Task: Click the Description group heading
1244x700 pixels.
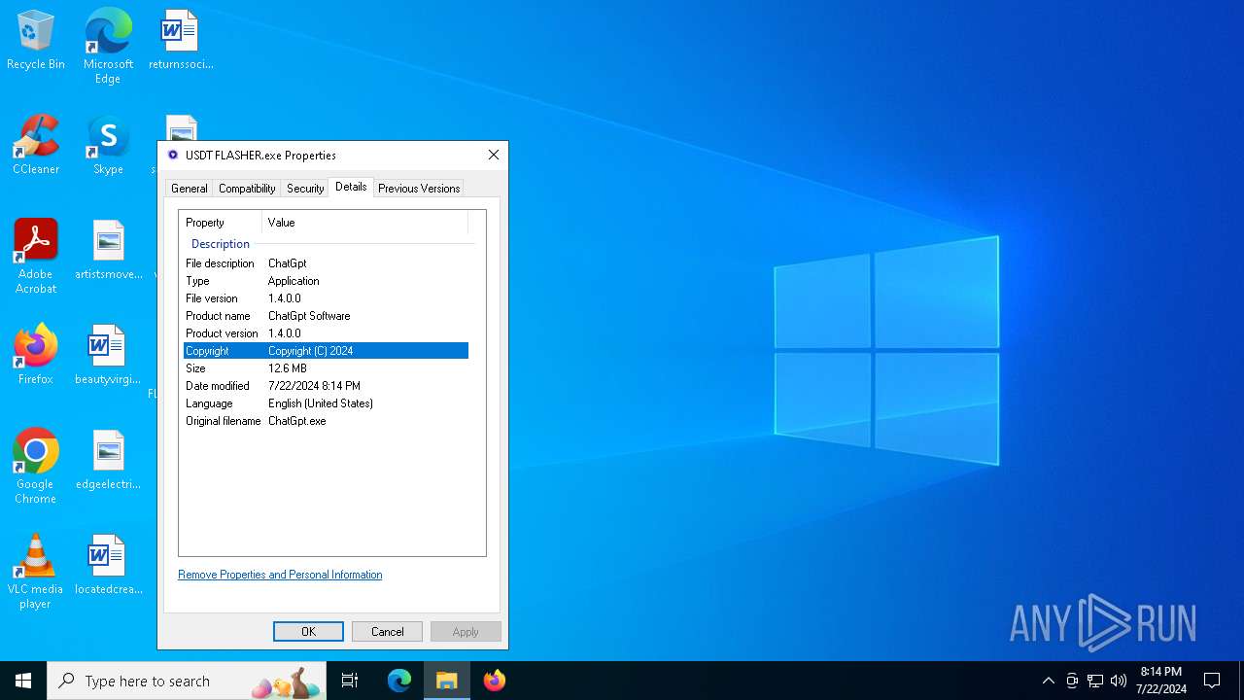Action: pyautogui.click(x=221, y=244)
